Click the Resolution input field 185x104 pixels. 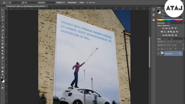coord(50,3)
